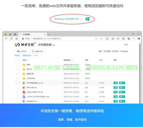Click the page vertical scrollbar

(140, 73)
